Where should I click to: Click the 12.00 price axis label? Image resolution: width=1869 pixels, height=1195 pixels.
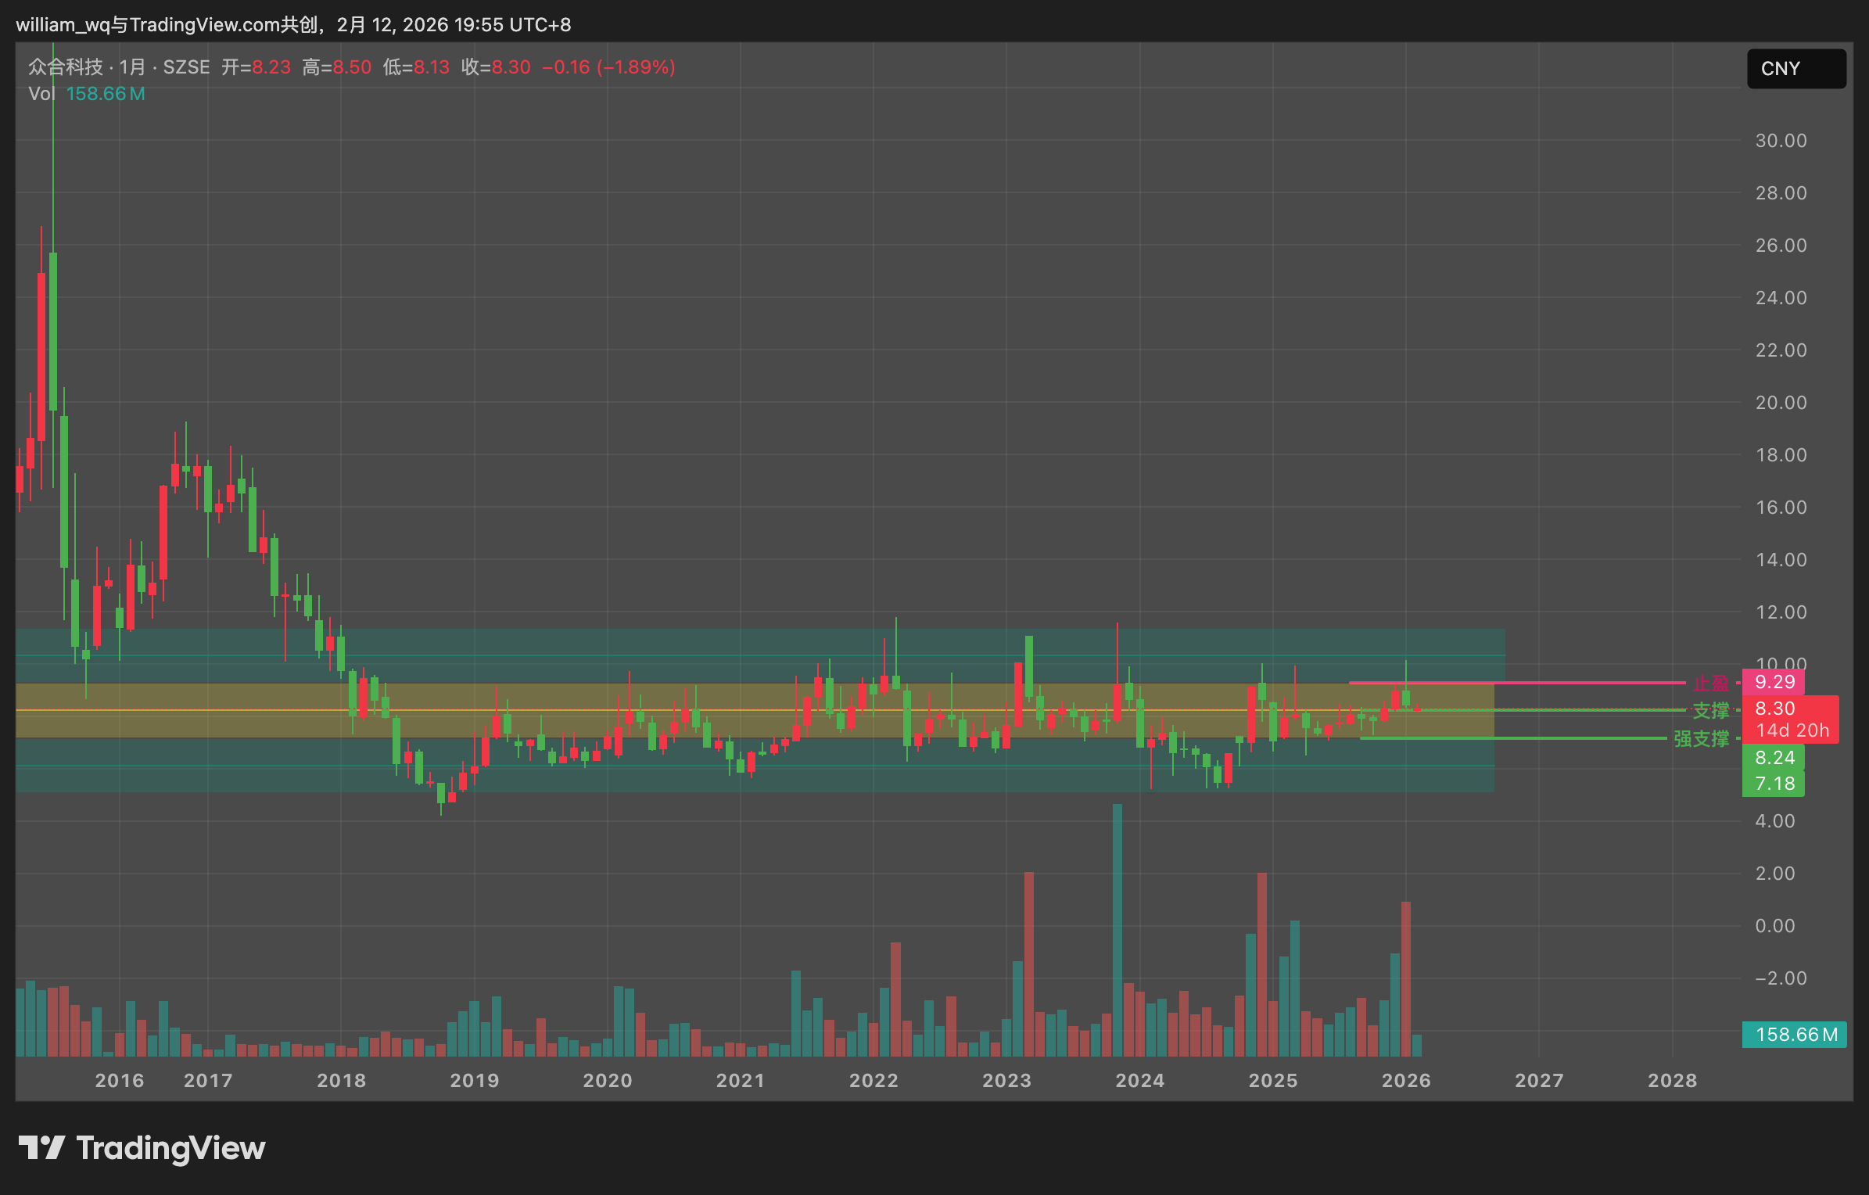(x=1781, y=612)
